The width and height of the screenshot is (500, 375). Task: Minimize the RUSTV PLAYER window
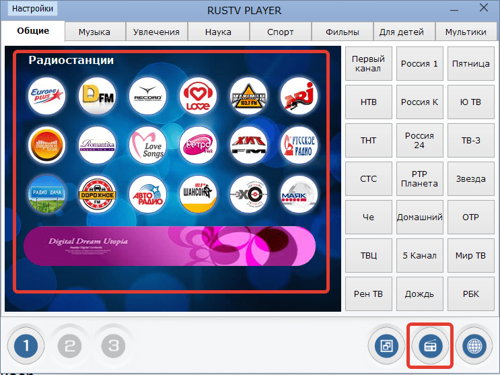coord(454,10)
